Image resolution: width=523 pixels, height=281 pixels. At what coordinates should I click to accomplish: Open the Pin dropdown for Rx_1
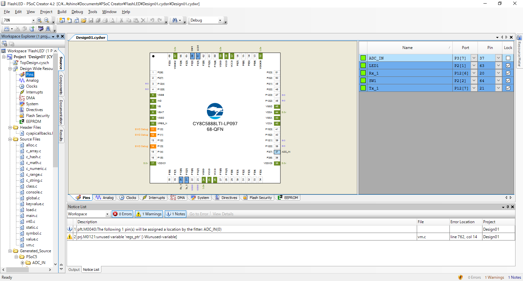498,73
